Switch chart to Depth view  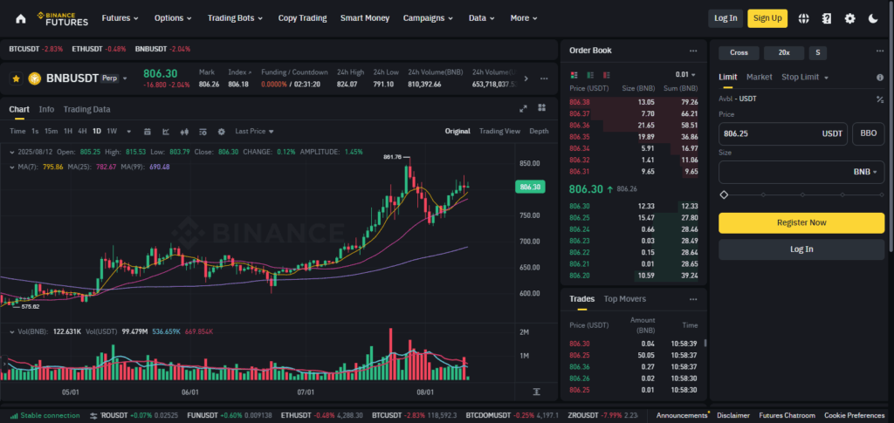click(539, 132)
